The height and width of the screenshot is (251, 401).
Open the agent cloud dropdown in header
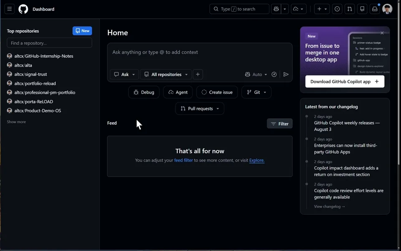pos(298,9)
